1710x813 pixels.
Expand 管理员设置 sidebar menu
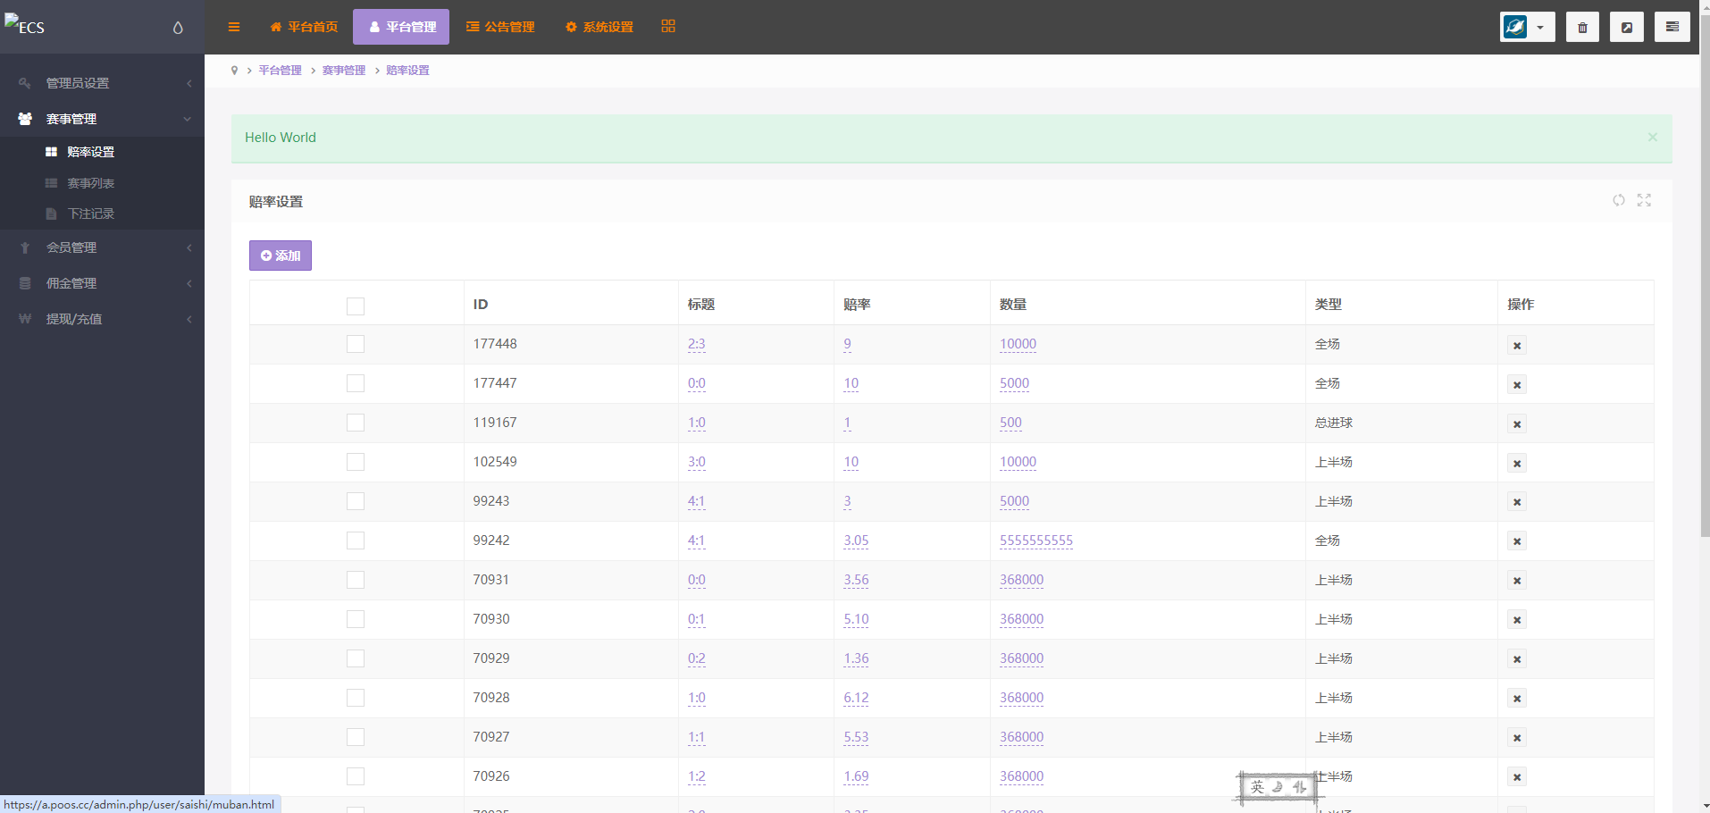pyautogui.click(x=103, y=83)
